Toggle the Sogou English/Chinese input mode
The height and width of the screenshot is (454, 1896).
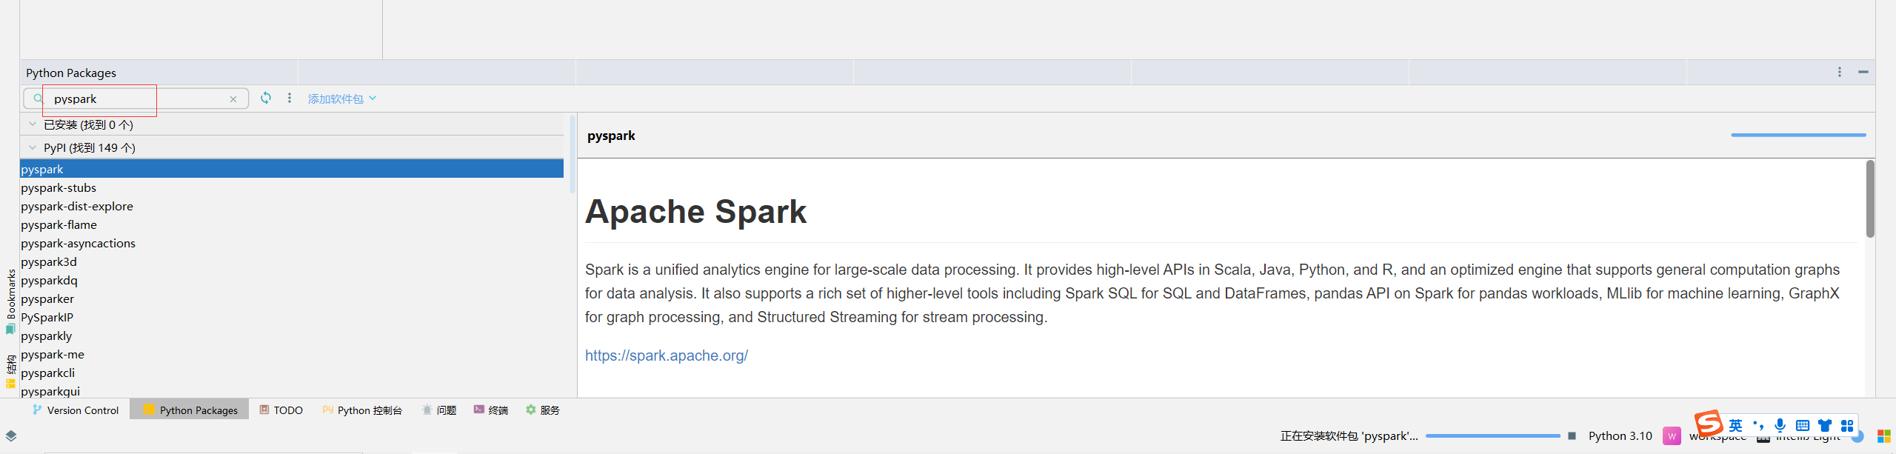point(1735,425)
